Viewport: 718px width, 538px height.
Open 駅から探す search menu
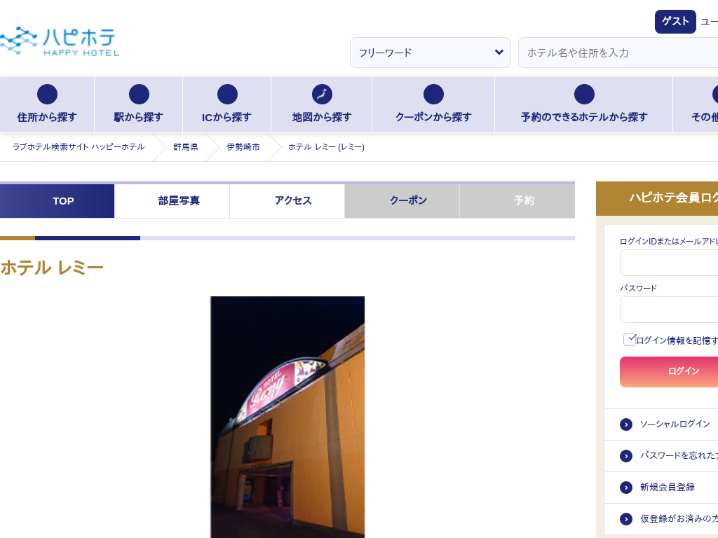(x=138, y=105)
